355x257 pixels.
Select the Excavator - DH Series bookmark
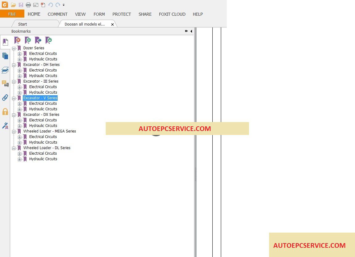click(x=41, y=64)
